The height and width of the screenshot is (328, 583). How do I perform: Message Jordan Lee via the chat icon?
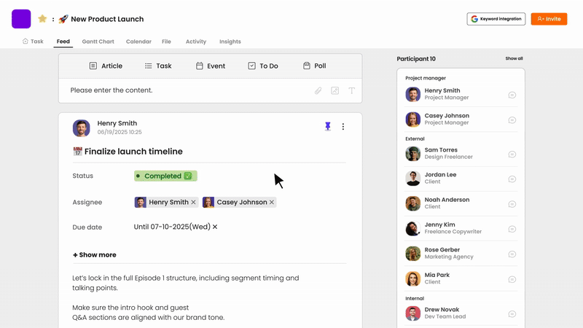tap(512, 179)
